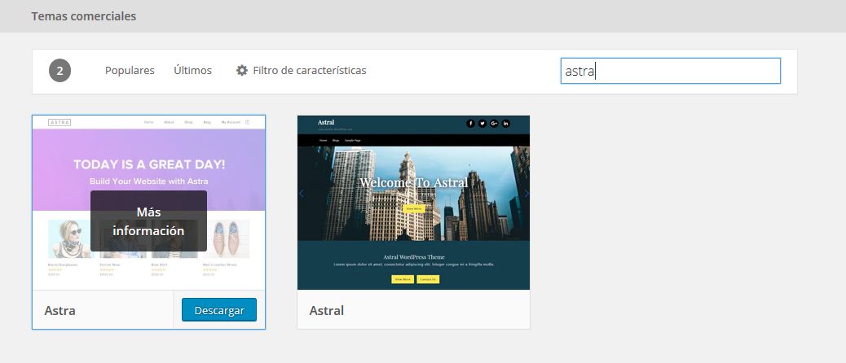Click the Twitter icon in the Astral preview

click(x=482, y=124)
